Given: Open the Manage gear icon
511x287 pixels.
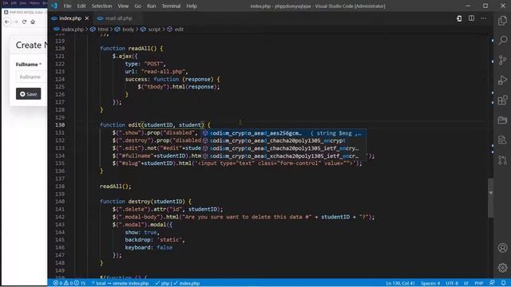Looking at the screenshot, I should tap(502, 268).
